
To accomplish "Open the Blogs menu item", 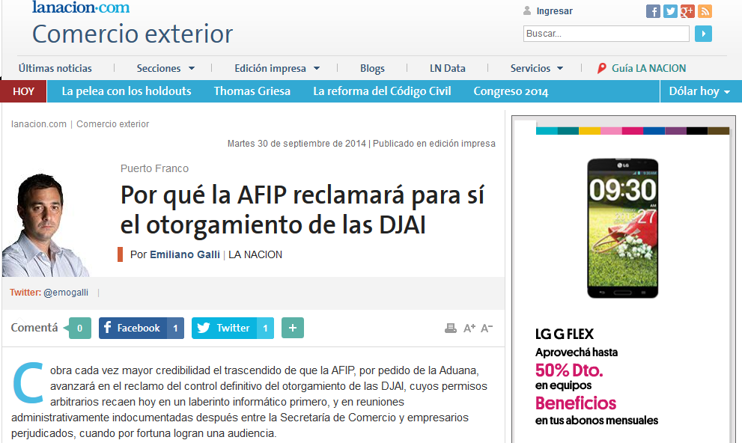I will tap(372, 68).
